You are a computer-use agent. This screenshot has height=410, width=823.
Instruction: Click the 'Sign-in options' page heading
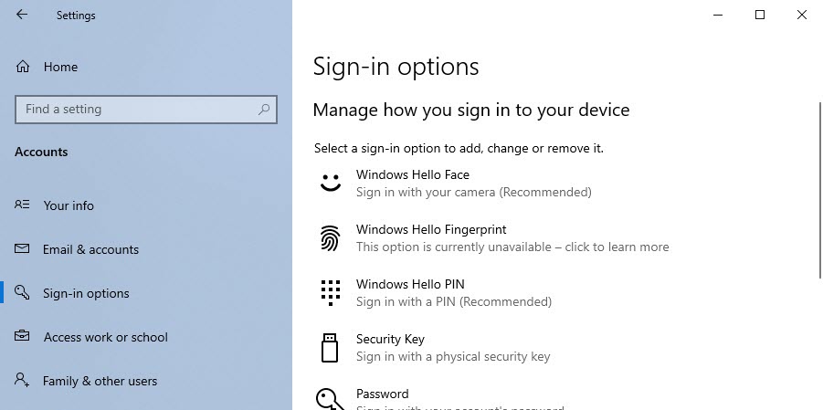click(x=396, y=67)
